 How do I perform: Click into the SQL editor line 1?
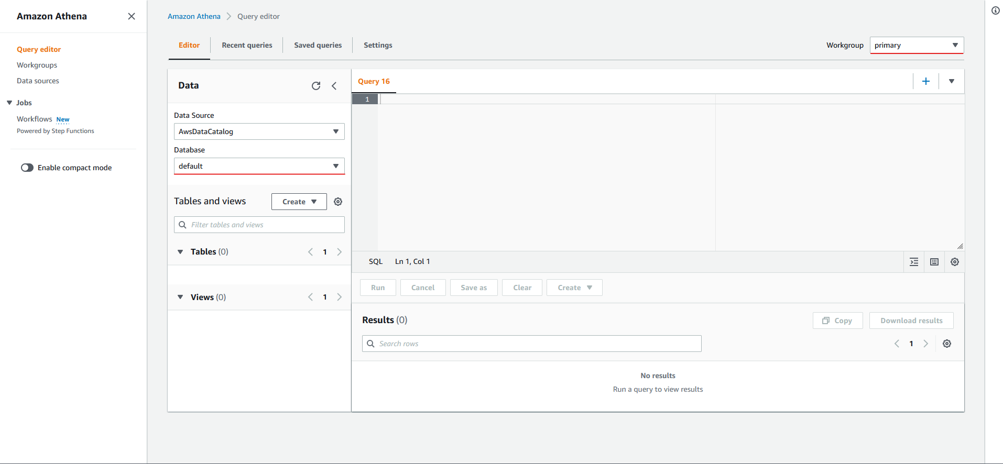[671, 99]
